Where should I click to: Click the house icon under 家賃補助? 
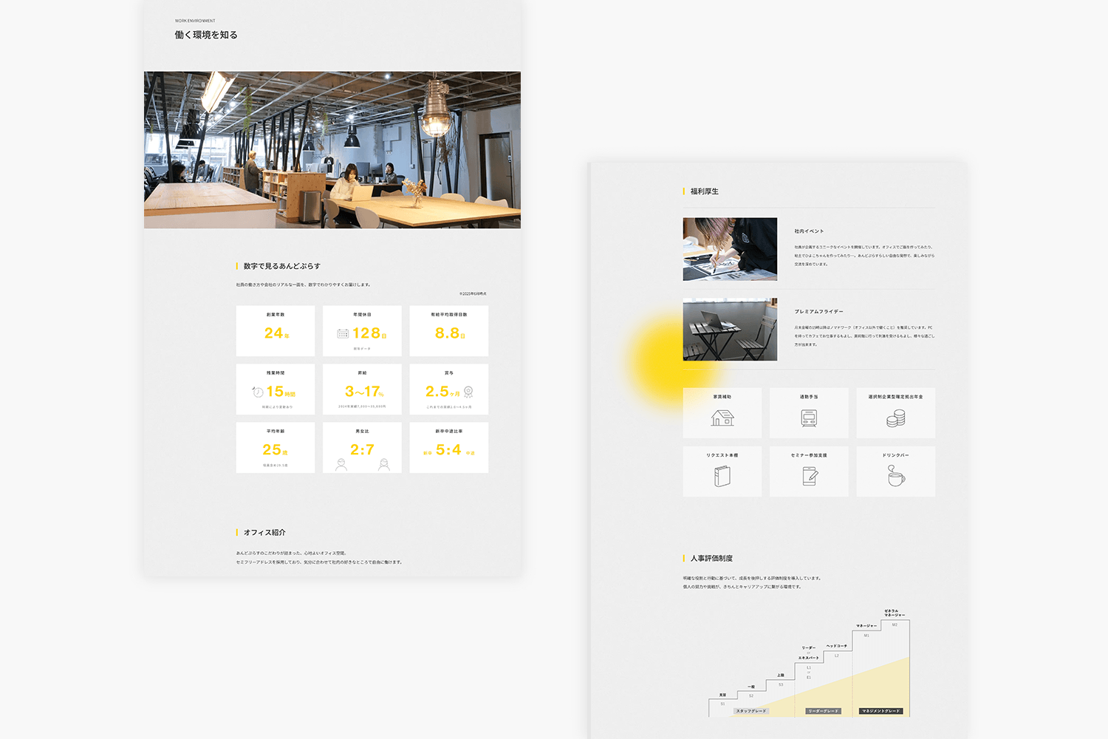(722, 418)
